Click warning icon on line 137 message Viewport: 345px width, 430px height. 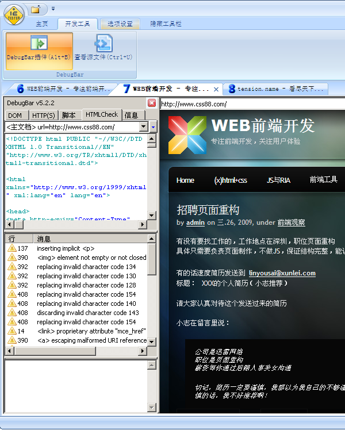click(x=12, y=248)
